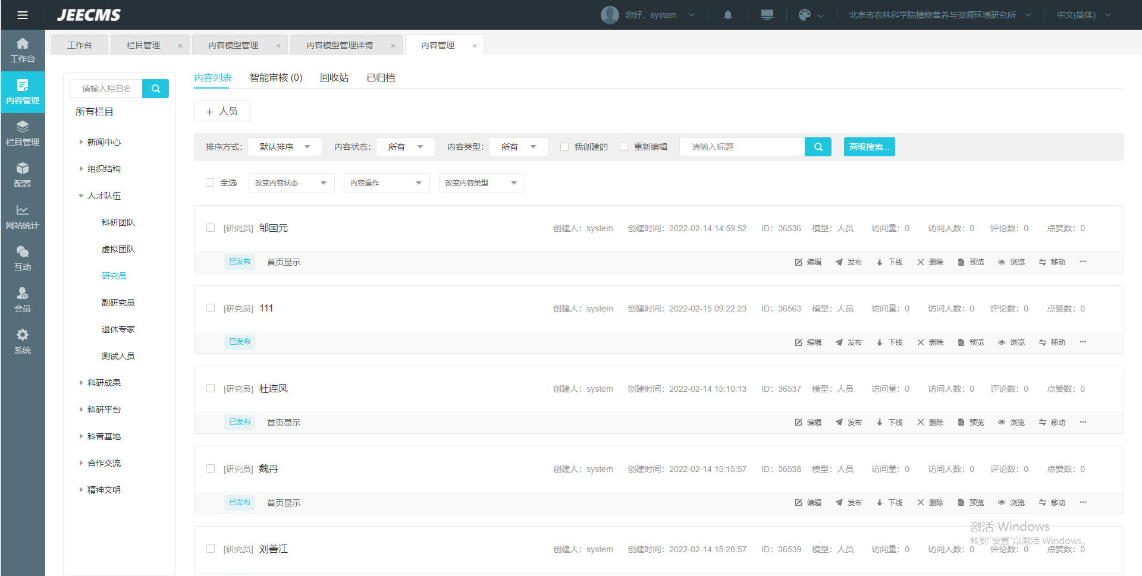
Task: Select the checkbox for 邹国元 entry
Action: pos(211,228)
